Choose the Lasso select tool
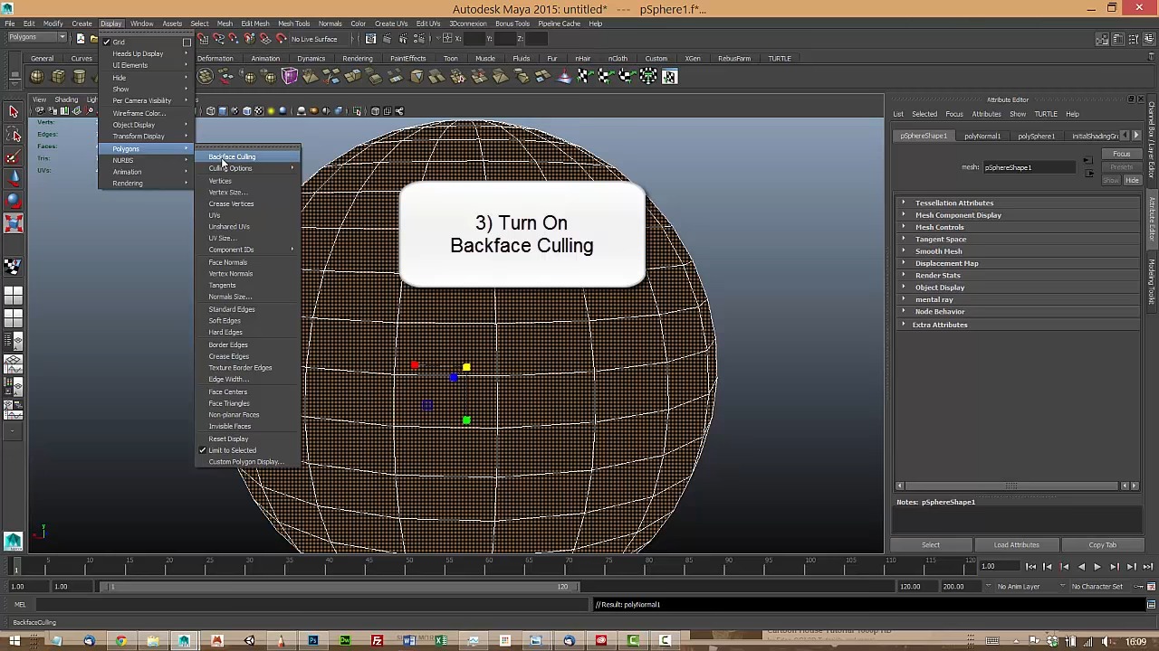The image size is (1159, 651). [14, 136]
